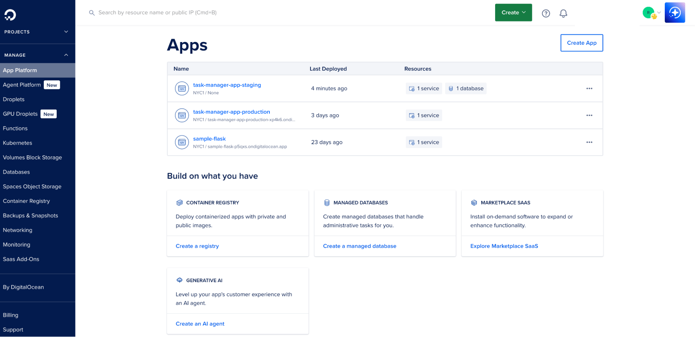Click the '4 minutes ago' deploy time

[329, 89]
